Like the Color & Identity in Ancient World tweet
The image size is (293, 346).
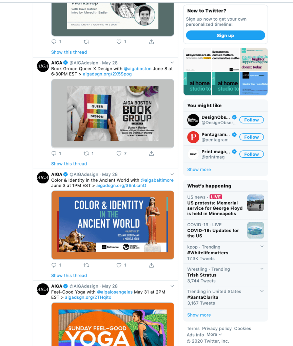coord(119,265)
